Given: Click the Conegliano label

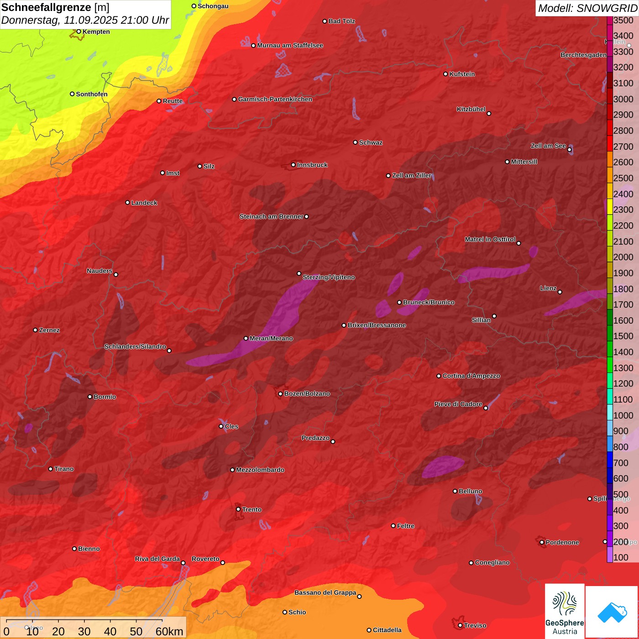Looking at the screenshot, I should click(492, 562).
